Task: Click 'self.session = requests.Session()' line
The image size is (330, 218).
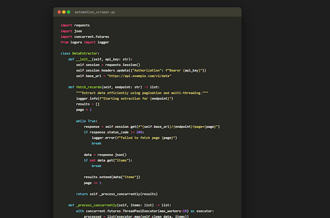Action: click(x=108, y=65)
